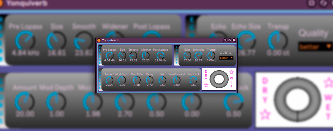Click the hot-swap preset circular arrows icon
The height and width of the screenshot is (131, 333).
pyautogui.click(x=229, y=40)
